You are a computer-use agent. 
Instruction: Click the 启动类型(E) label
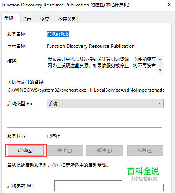[x=20, y=104]
